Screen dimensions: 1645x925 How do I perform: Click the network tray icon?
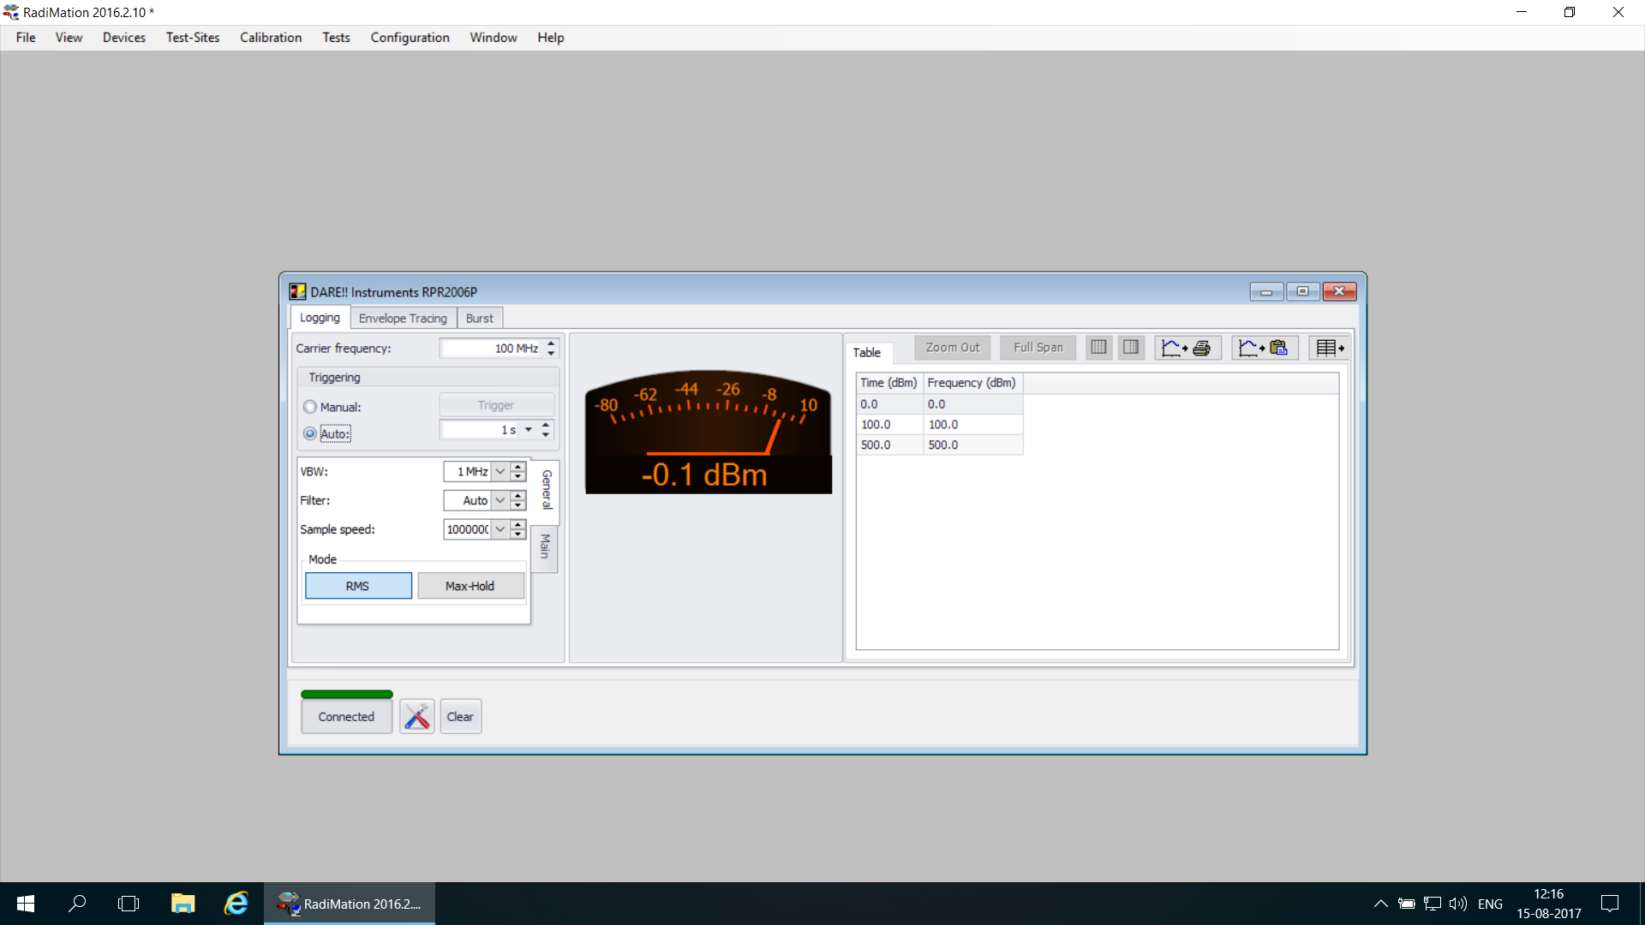(1432, 904)
